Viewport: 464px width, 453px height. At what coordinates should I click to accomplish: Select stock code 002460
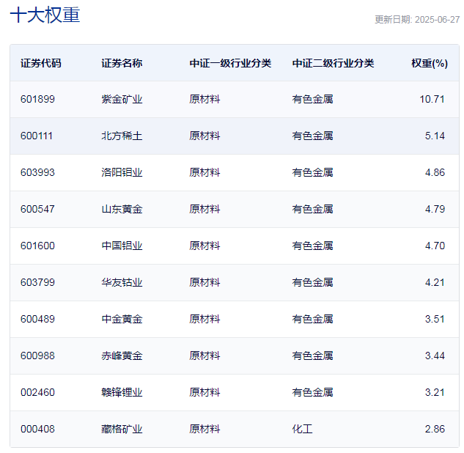coord(37,392)
